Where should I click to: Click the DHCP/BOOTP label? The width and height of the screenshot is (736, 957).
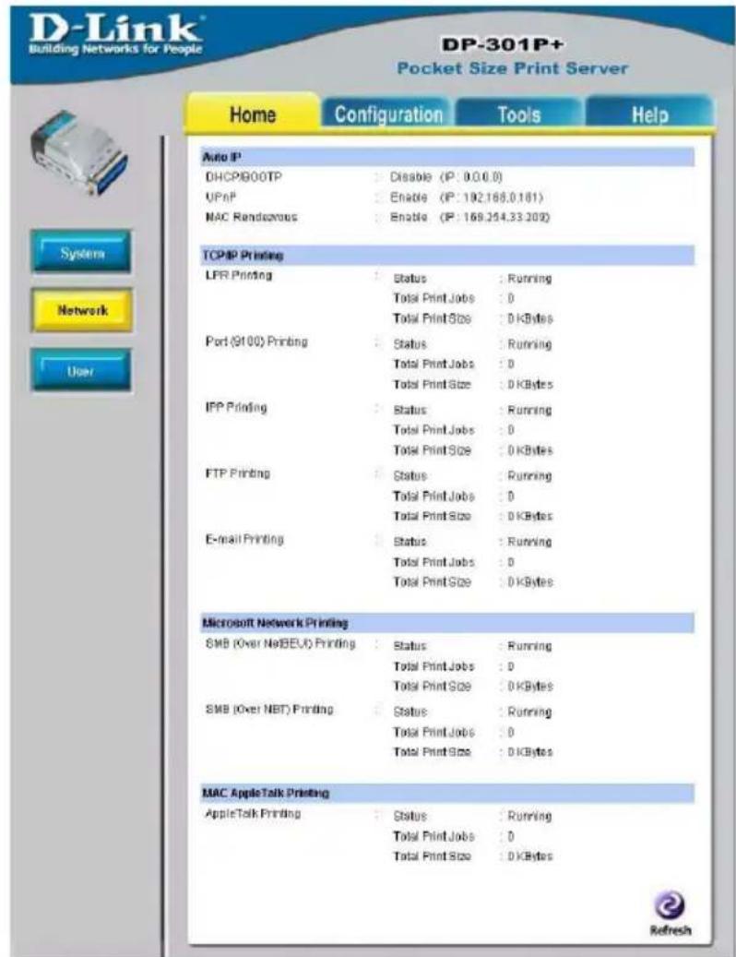(x=243, y=177)
